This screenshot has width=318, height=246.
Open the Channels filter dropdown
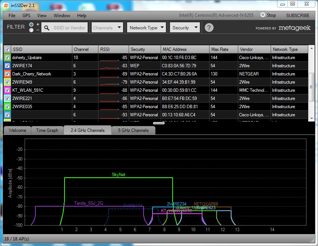coord(107,27)
